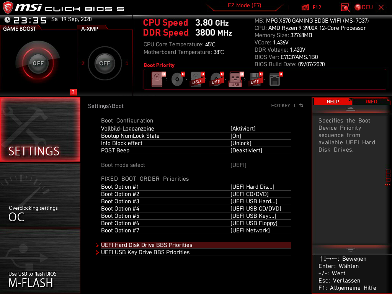Select the USB floppy boot icon

tap(255, 79)
